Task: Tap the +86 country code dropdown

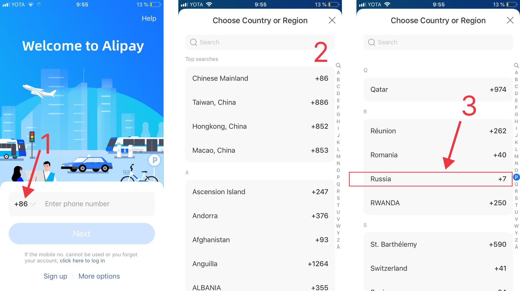Action: pos(24,203)
